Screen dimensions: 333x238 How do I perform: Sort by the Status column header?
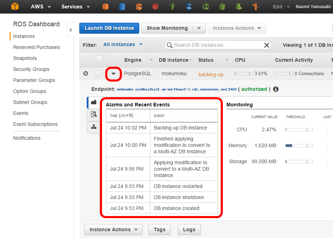click(x=213, y=60)
